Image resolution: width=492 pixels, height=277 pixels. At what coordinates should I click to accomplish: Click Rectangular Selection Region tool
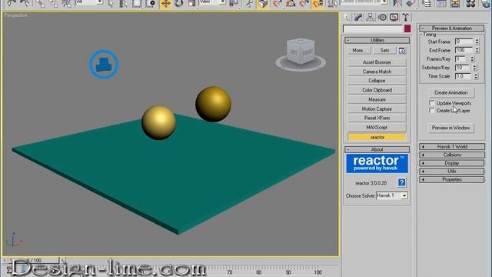pos(137,4)
